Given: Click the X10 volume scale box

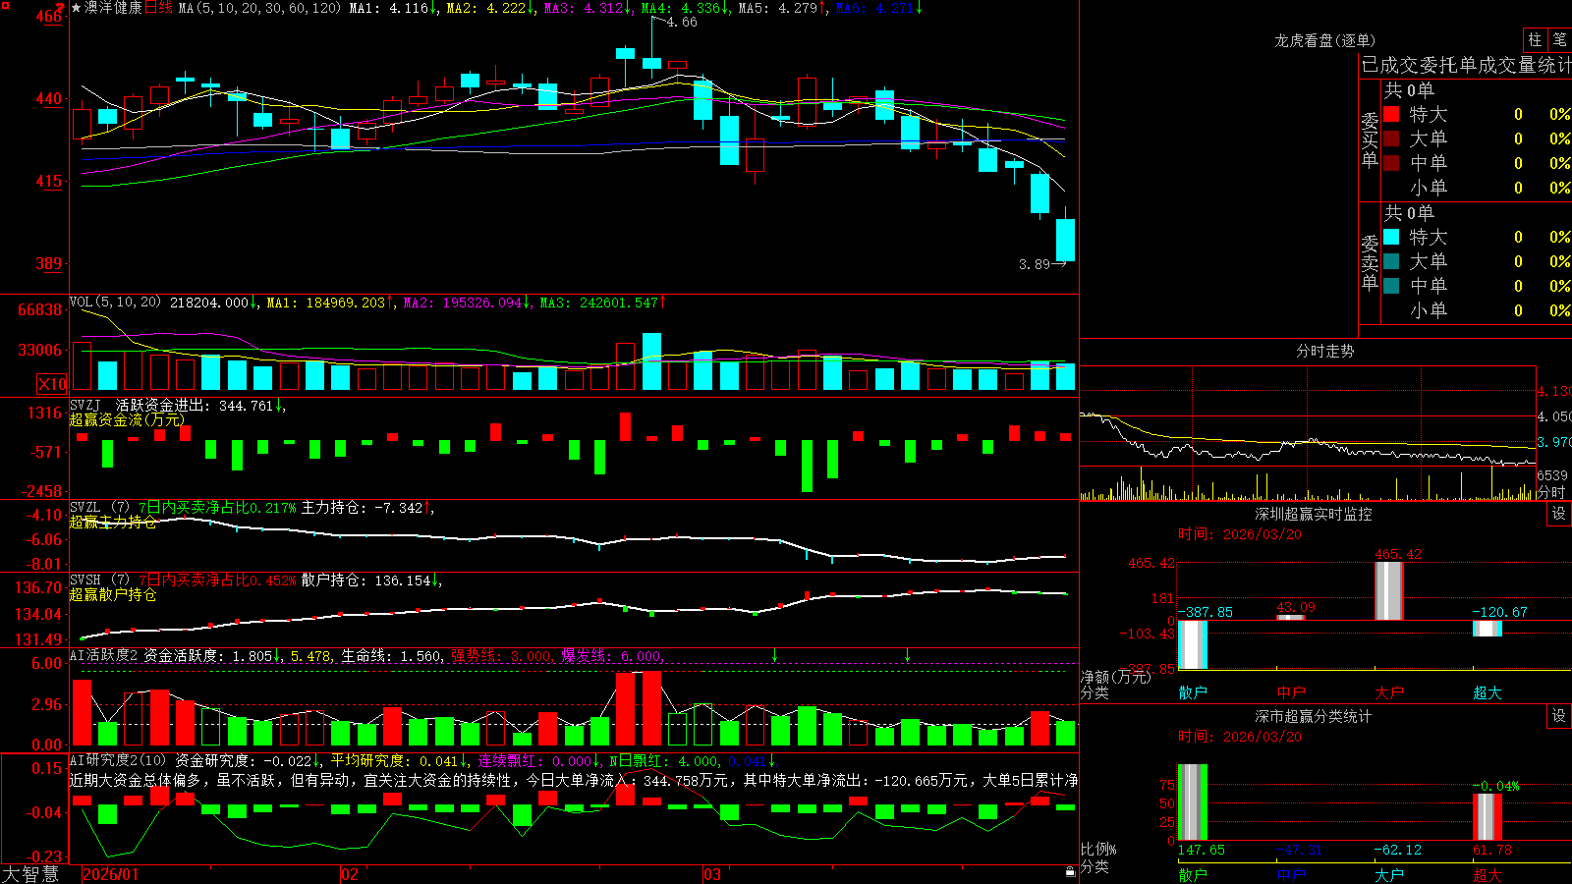Looking at the screenshot, I should [x=53, y=384].
